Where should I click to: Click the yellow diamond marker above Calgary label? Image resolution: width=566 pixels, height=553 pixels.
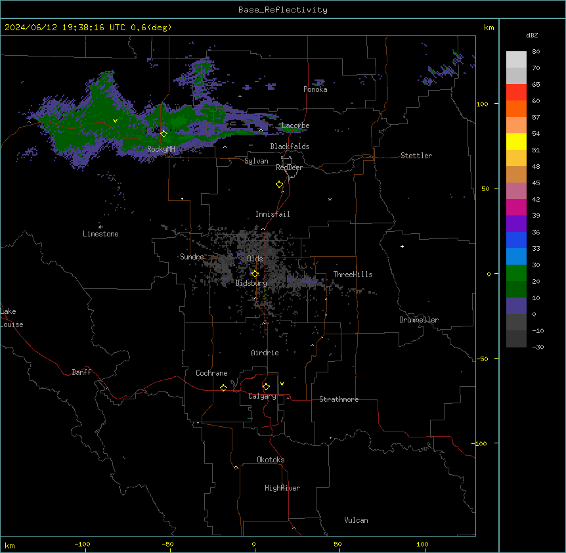click(x=266, y=387)
